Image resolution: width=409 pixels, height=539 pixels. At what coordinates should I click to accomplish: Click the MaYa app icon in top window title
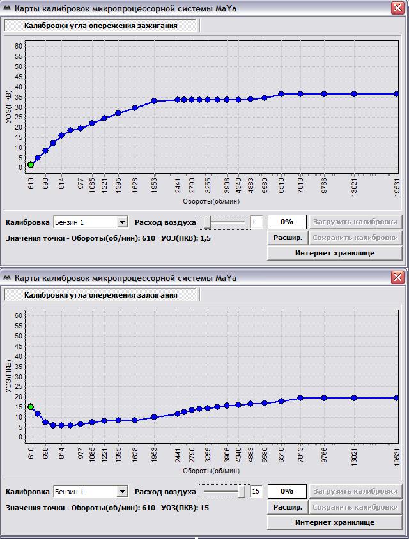pyautogui.click(x=7, y=9)
